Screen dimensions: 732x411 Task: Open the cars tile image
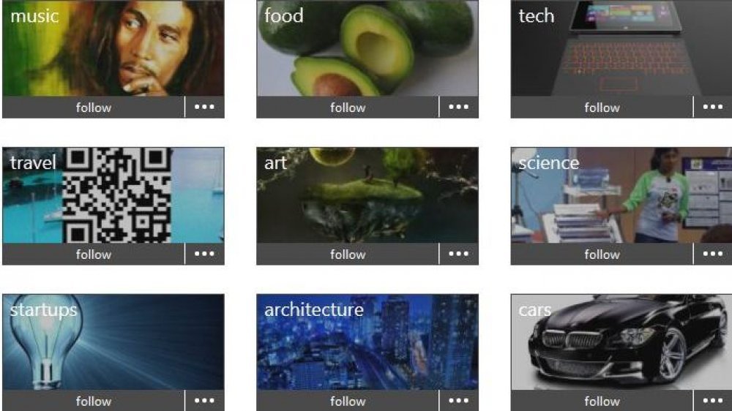(x=621, y=342)
